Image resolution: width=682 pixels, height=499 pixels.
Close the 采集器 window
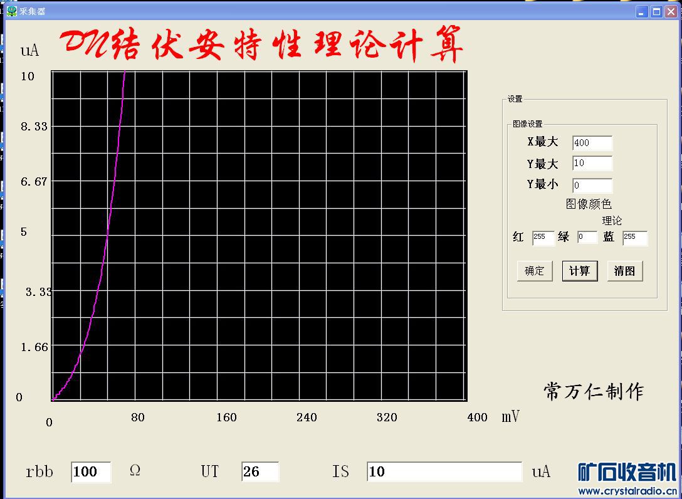pos(671,12)
